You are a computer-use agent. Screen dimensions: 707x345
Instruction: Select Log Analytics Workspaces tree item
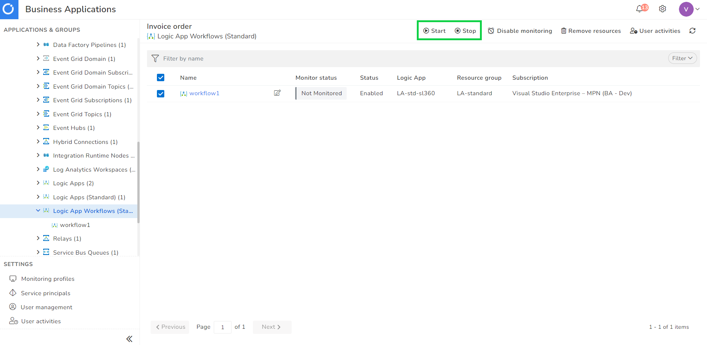tap(94, 170)
